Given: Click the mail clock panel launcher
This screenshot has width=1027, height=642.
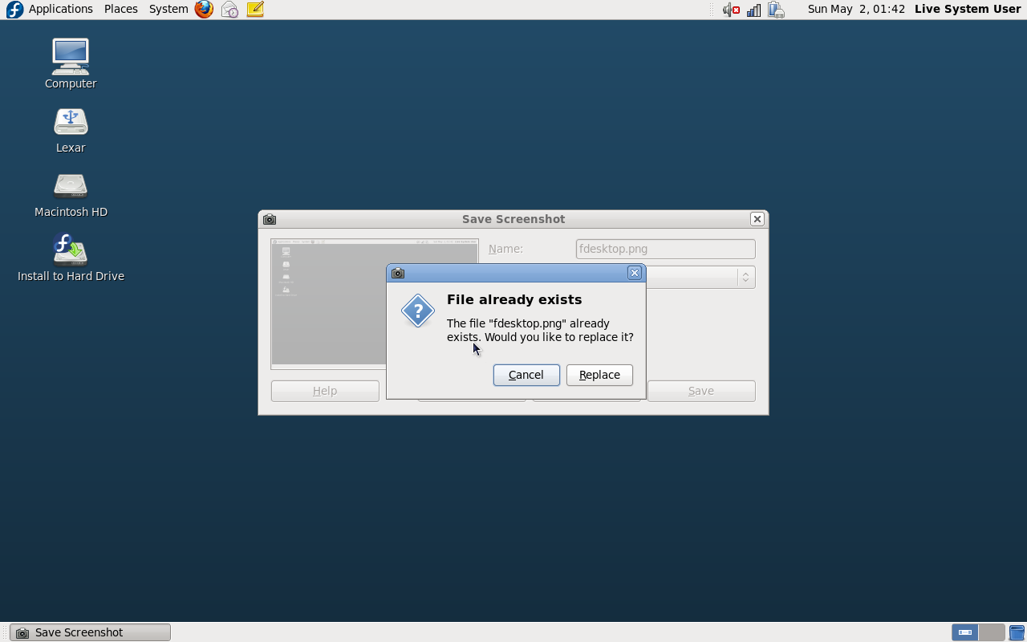Looking at the screenshot, I should coord(229,10).
